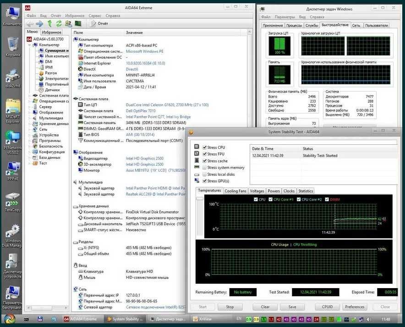Expand the Отображение tree node
This screenshot has width=405, height=327.
pyautogui.click(x=29, y=112)
